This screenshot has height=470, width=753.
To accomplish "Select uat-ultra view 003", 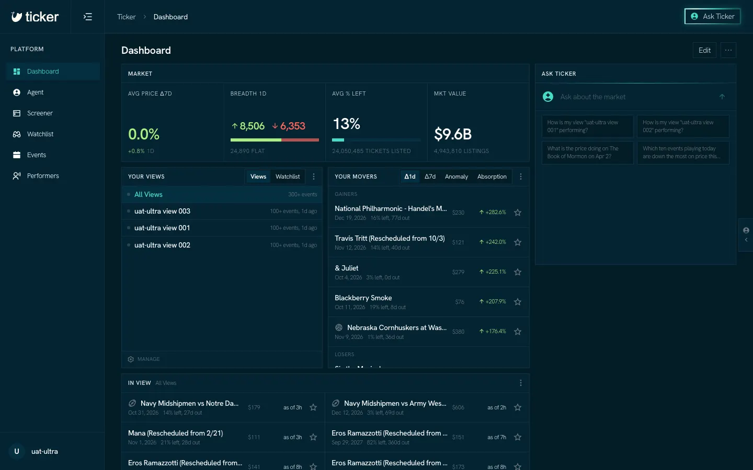I will (222, 211).
